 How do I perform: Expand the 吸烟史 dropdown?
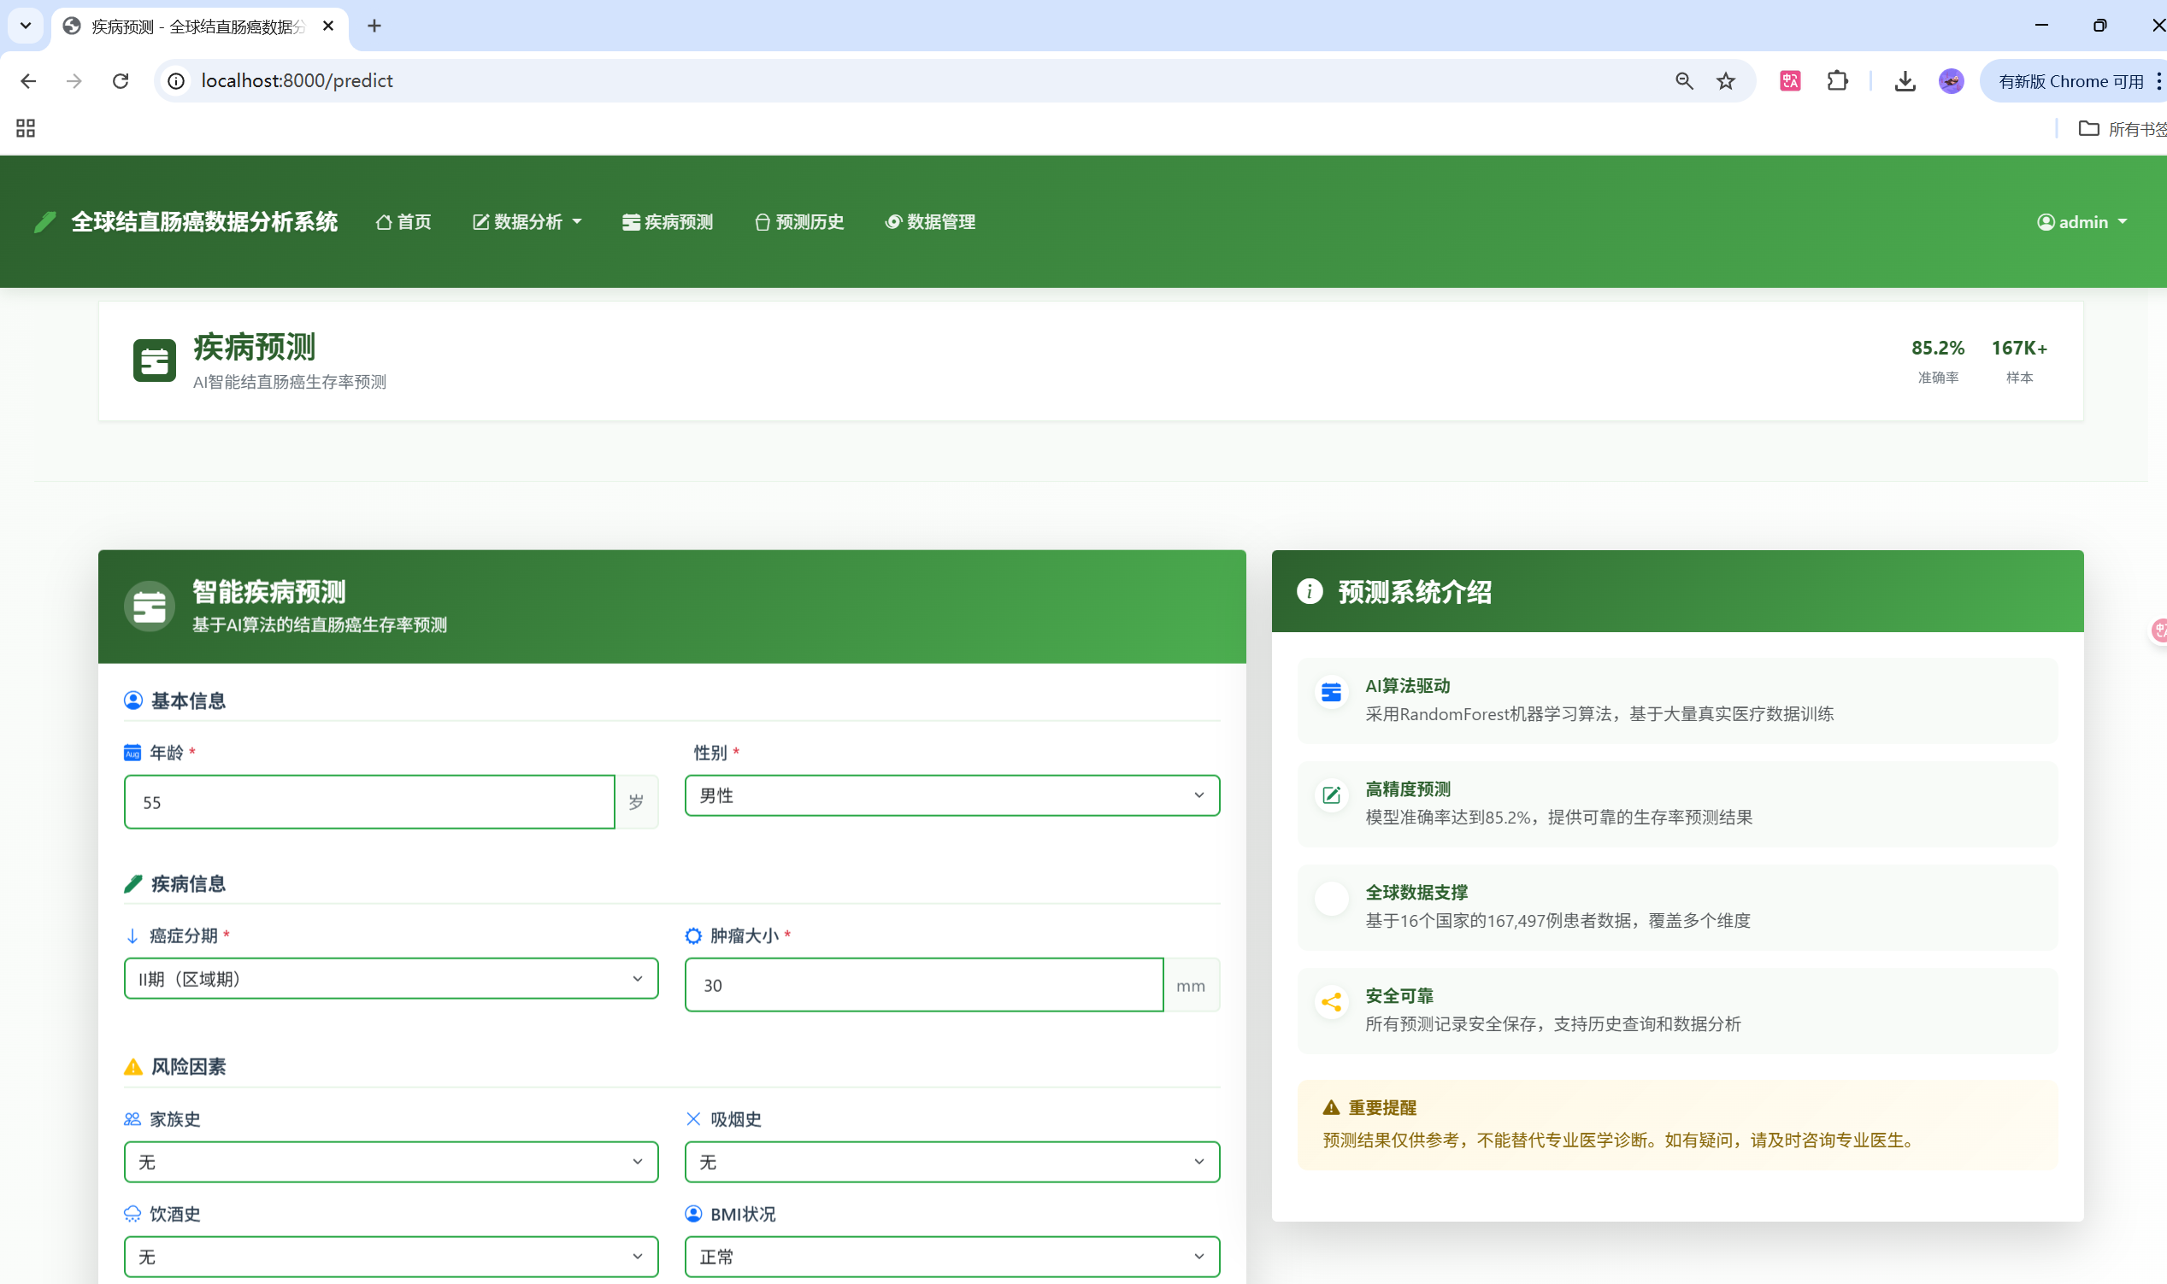(951, 1162)
